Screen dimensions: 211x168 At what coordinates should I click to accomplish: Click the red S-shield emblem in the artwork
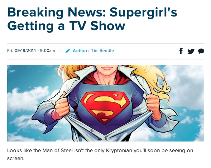(105, 107)
